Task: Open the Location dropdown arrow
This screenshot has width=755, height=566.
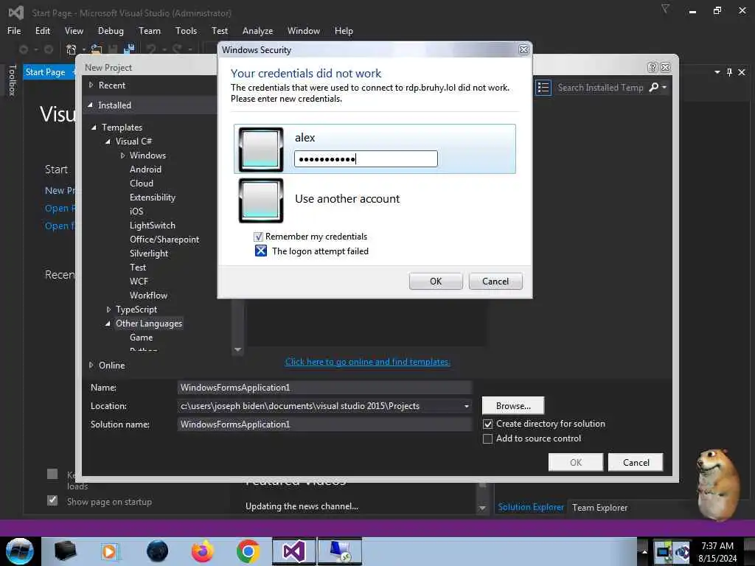Action: (466, 406)
